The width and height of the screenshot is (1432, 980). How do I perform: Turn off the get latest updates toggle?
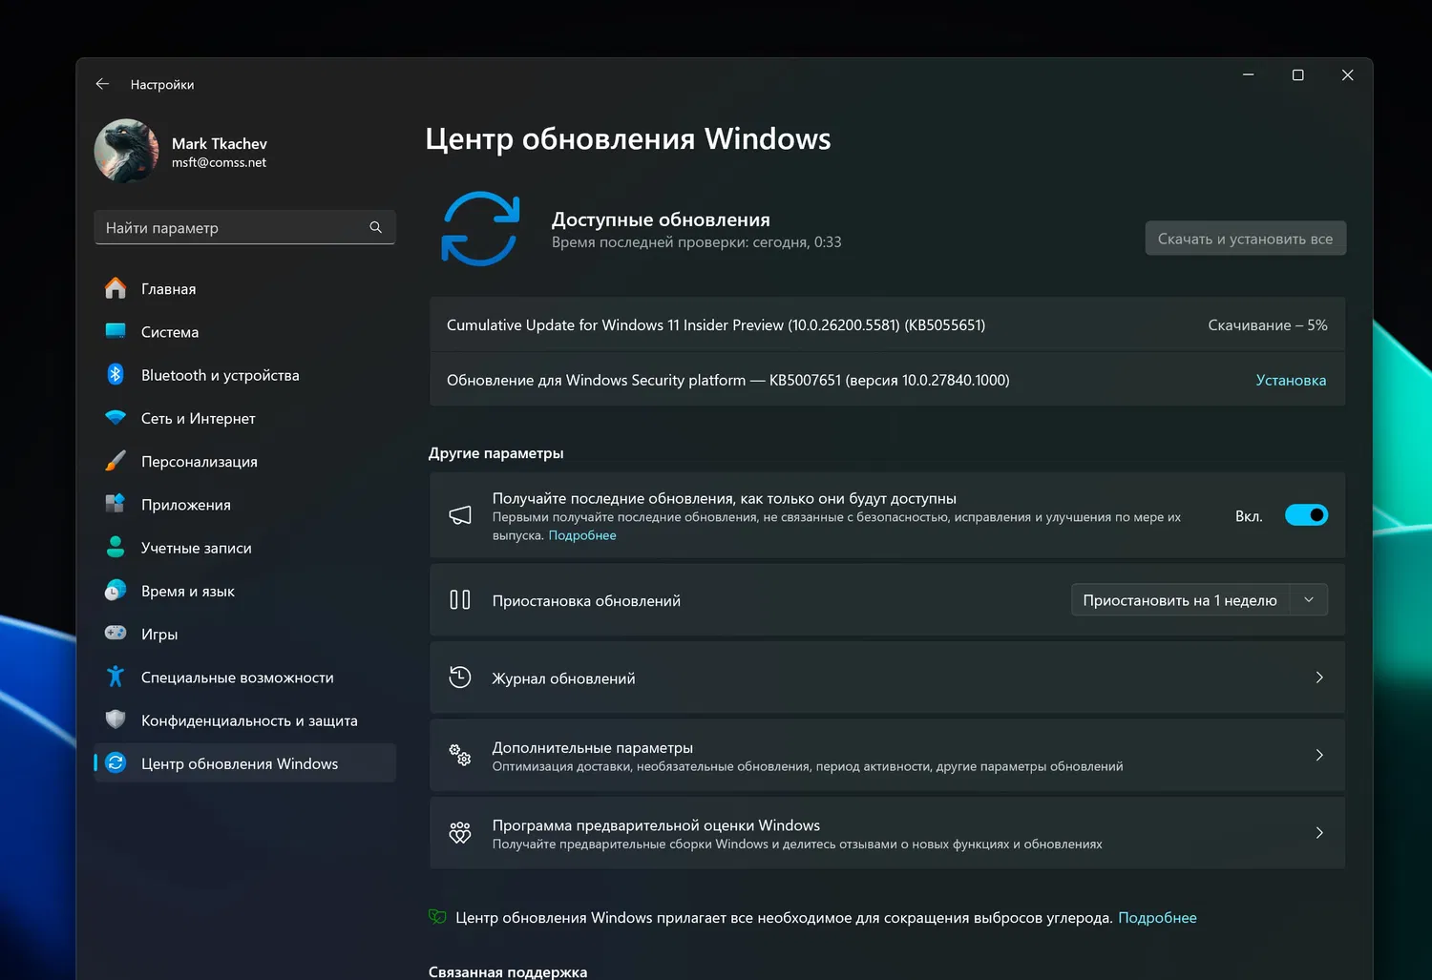coord(1306,515)
